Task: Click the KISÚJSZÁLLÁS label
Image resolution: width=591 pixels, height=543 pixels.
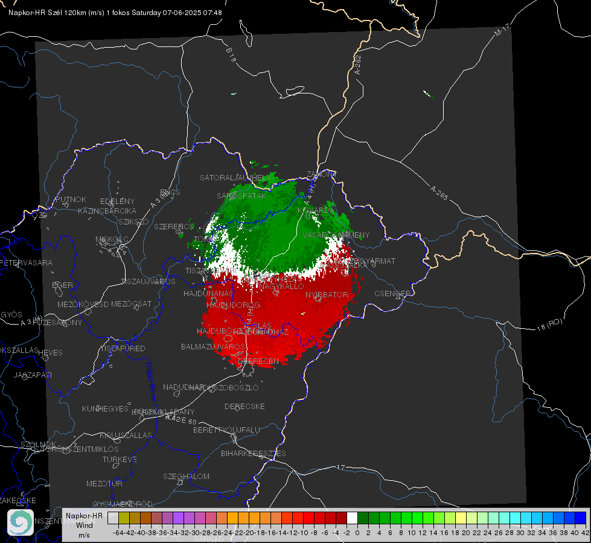Action: tap(126, 435)
